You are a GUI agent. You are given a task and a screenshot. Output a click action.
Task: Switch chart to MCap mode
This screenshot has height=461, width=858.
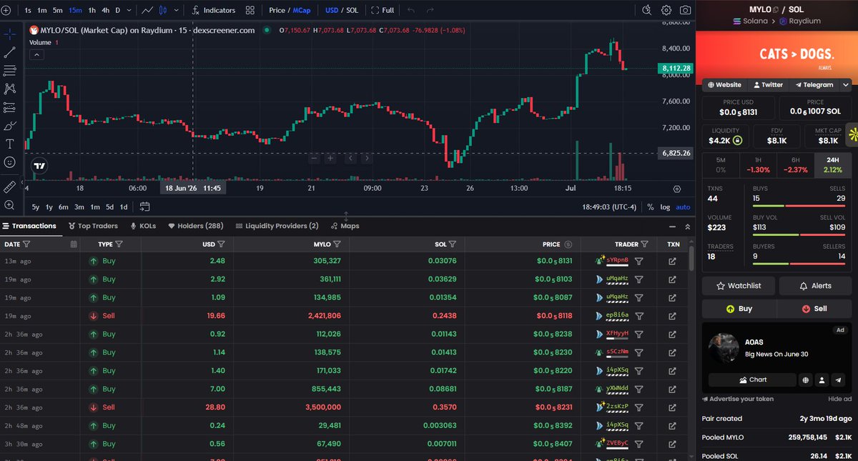302,10
